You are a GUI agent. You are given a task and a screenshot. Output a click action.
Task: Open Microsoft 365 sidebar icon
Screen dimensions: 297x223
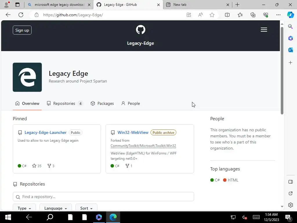(290, 38)
